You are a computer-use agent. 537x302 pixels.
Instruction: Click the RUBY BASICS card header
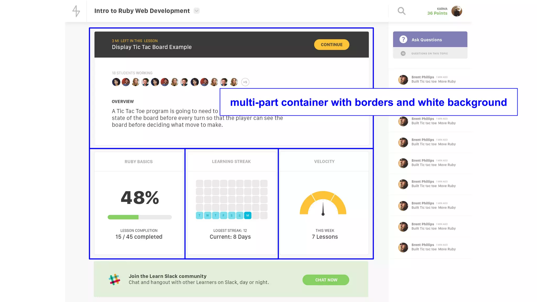tap(138, 162)
